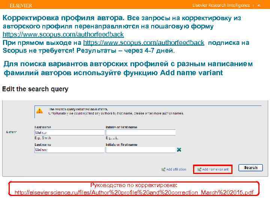Viewport: 270px width, 202px height.
Task: Click the Add name variant link
Action: tap(213, 169)
